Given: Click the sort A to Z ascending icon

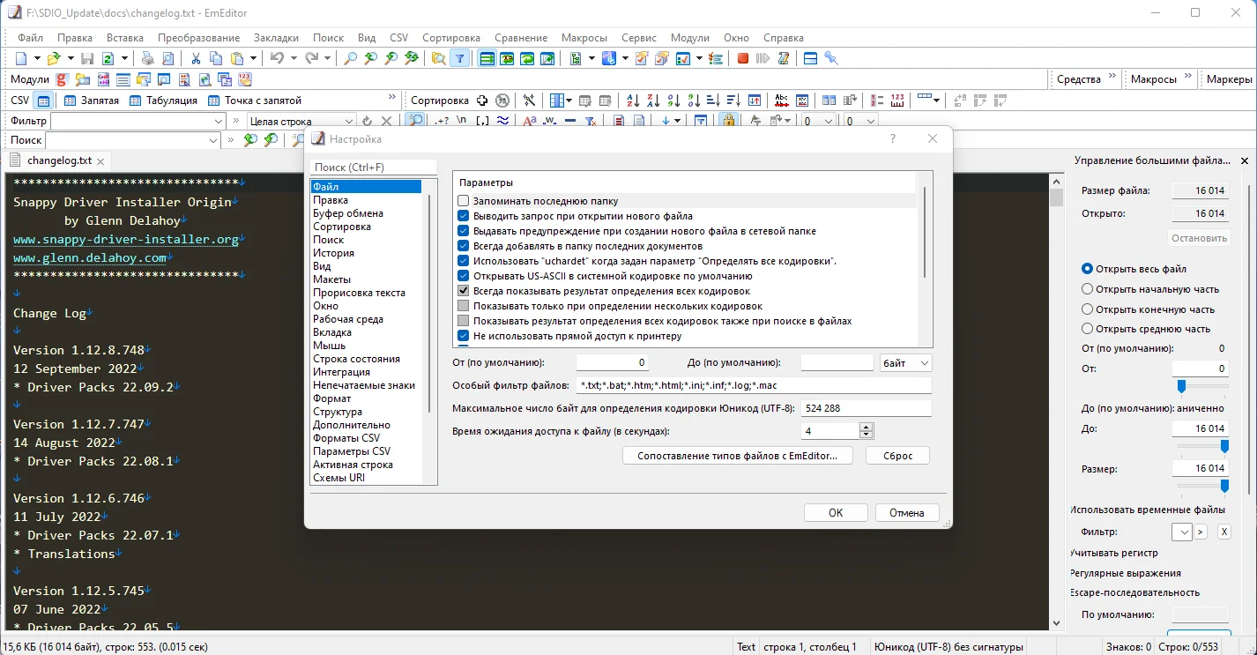Looking at the screenshot, I should pos(635,100).
